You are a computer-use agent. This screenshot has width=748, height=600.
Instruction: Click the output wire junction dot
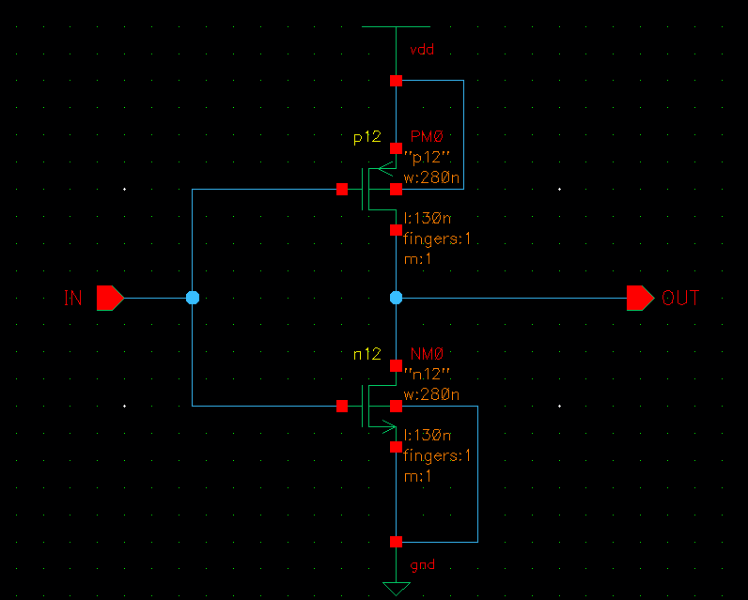click(396, 298)
